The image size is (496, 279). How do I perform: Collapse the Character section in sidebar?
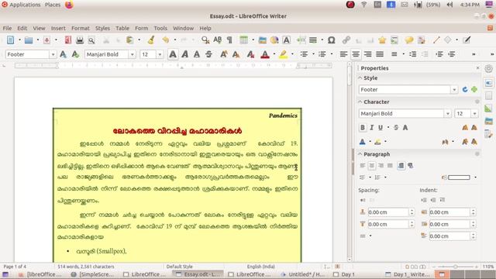360,102
